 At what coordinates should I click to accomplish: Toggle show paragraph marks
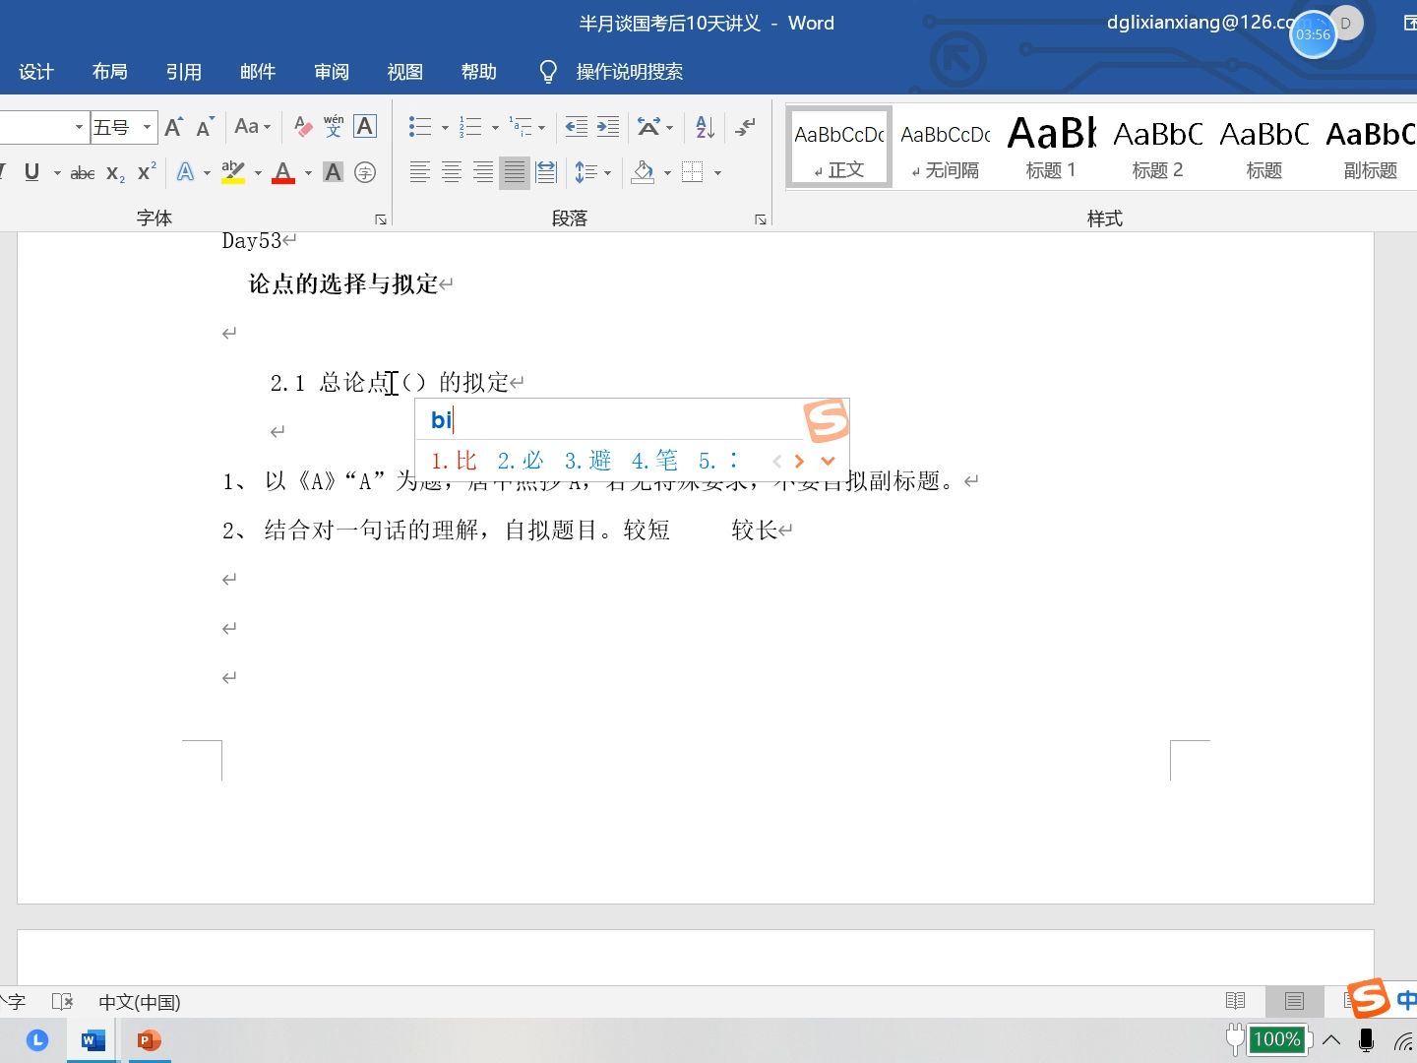pyautogui.click(x=746, y=126)
